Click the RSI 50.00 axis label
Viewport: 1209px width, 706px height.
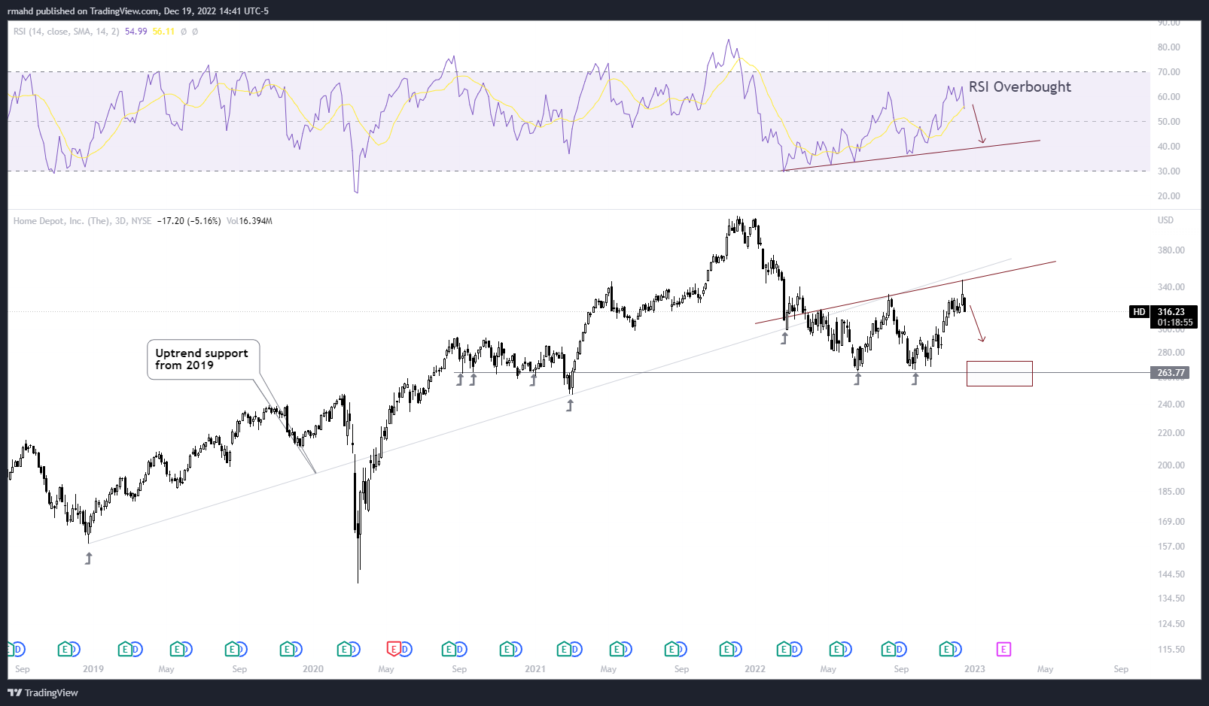pos(1169,122)
